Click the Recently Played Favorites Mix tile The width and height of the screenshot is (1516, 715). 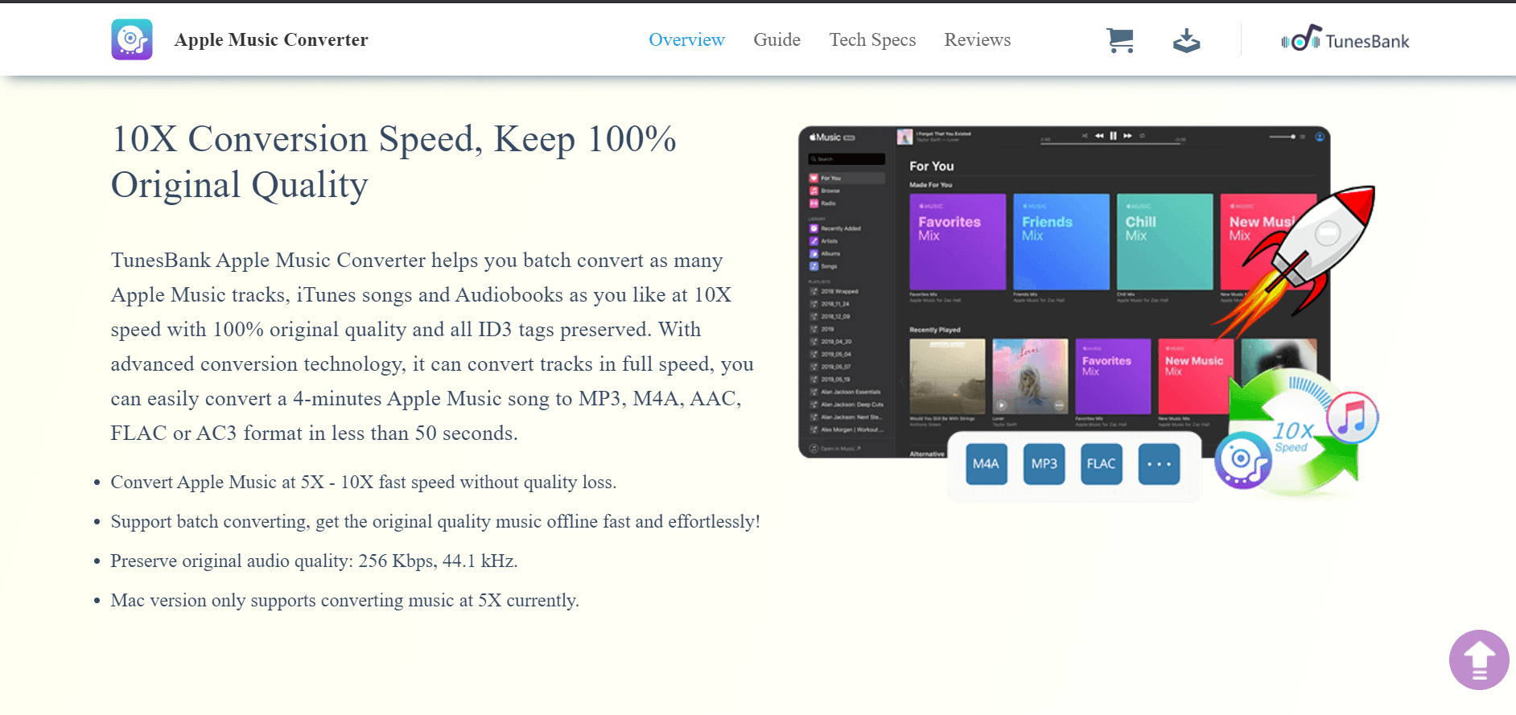1113,376
